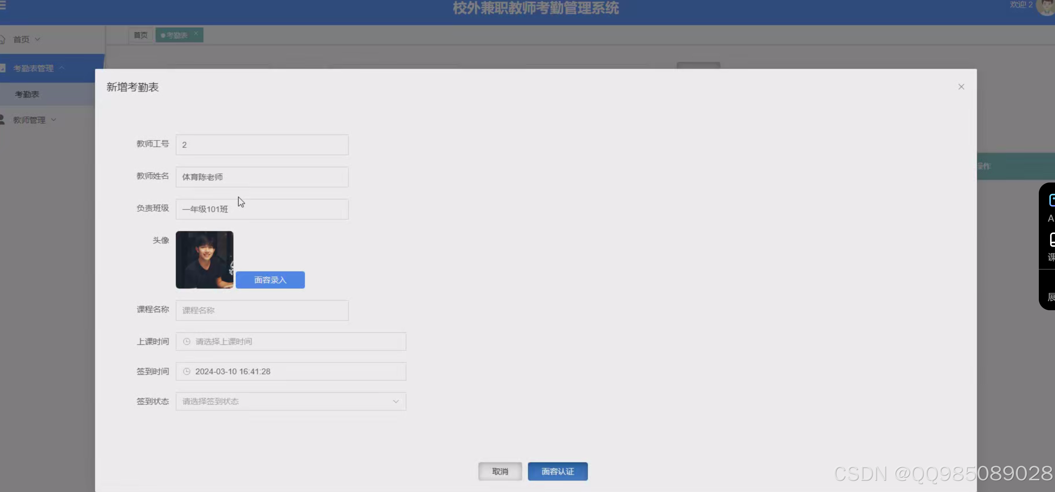Click the 面容认证 button
The height and width of the screenshot is (492, 1055).
pos(557,471)
